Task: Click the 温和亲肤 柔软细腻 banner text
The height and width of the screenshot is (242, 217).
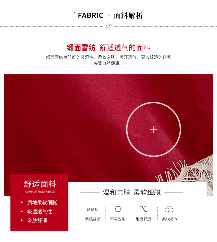Action: 132,192
